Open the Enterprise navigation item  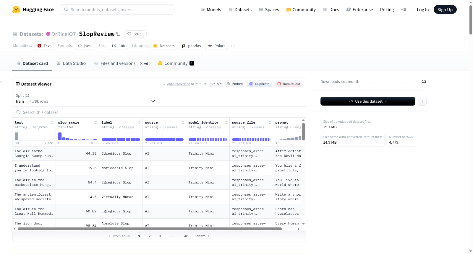[359, 9]
